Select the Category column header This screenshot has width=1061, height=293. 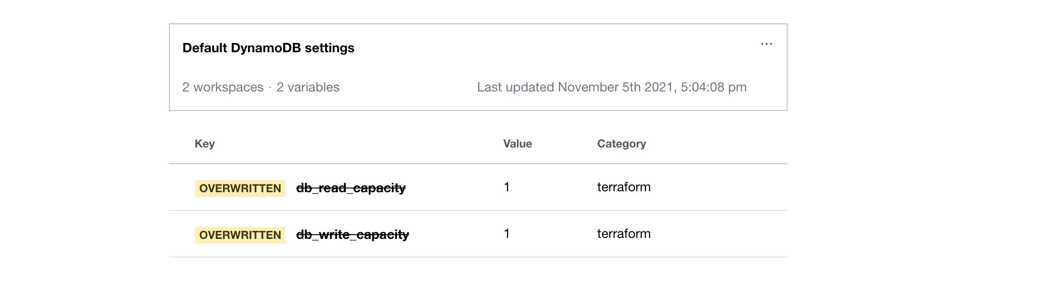tap(621, 144)
